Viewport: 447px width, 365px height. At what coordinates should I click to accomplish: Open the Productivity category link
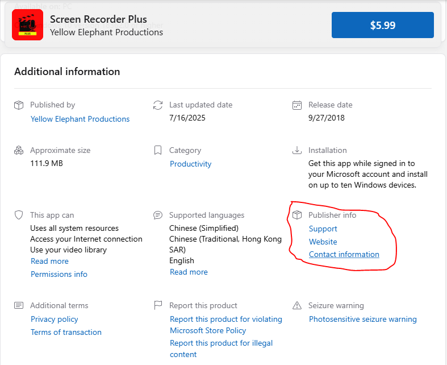[x=190, y=164]
